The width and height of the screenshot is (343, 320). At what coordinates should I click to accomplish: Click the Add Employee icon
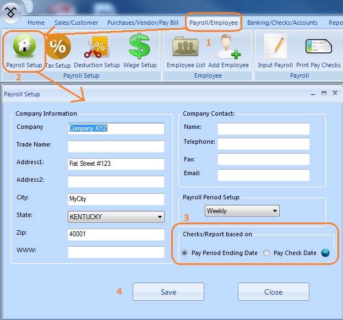click(x=228, y=46)
